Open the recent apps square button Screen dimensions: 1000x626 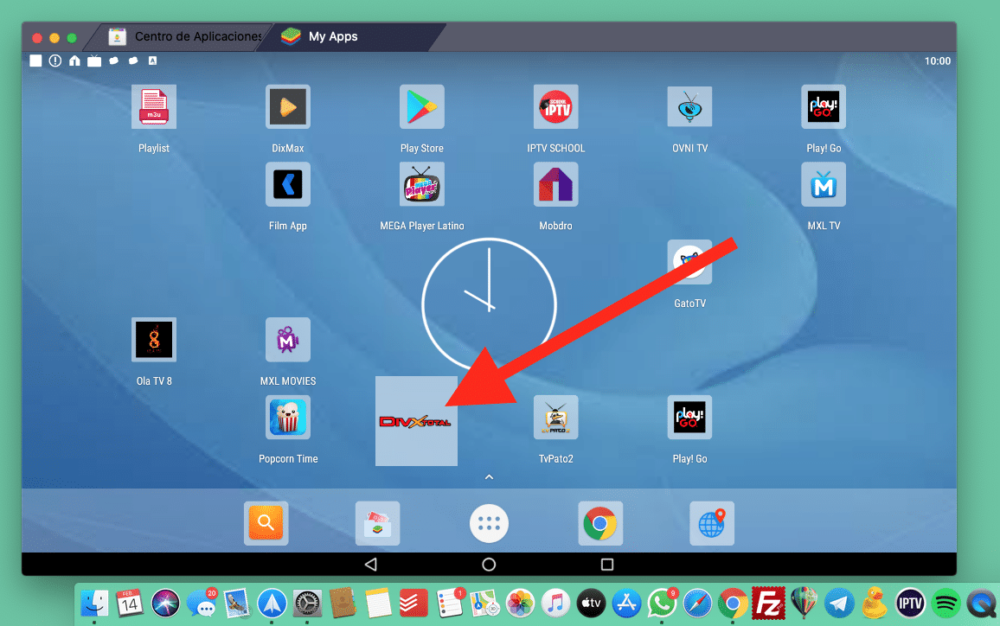(x=606, y=564)
